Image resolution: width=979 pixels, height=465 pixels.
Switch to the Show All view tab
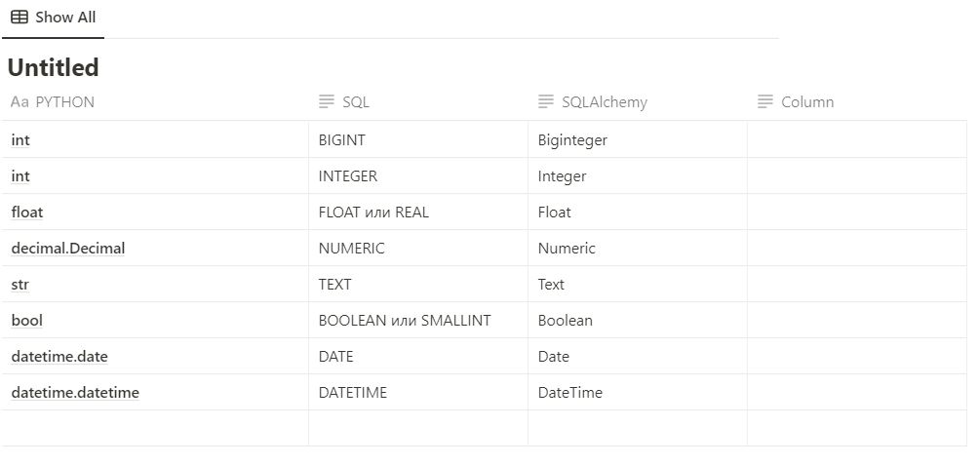54,18
